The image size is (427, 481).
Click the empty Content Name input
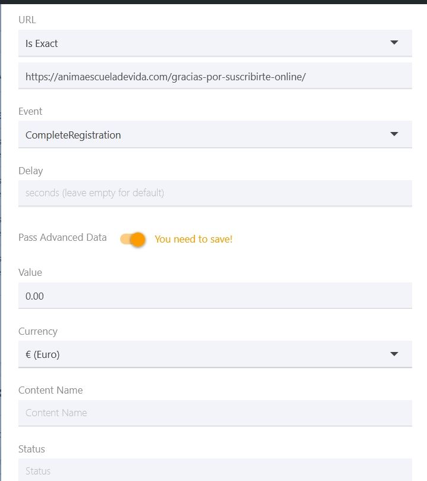tap(215, 413)
